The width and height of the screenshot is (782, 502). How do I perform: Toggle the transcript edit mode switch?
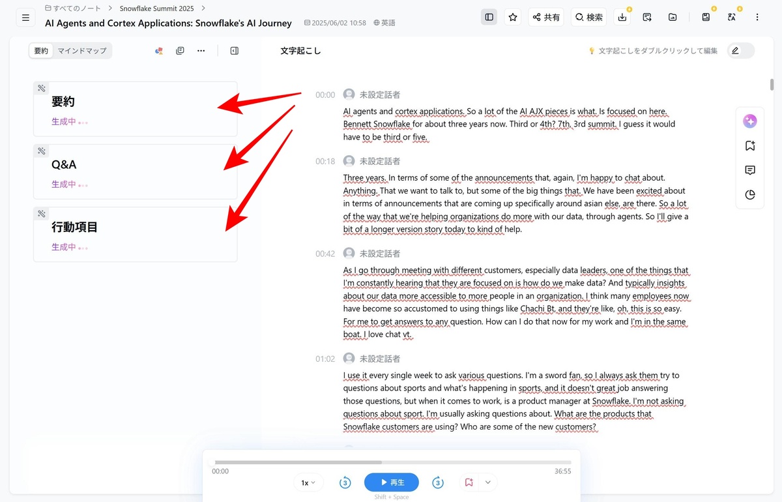[741, 51]
